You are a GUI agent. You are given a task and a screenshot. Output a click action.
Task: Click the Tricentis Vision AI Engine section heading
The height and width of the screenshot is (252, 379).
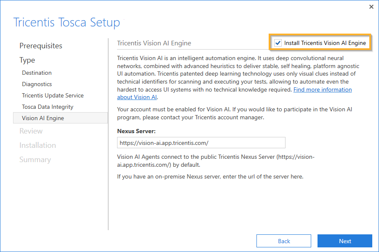(154, 43)
